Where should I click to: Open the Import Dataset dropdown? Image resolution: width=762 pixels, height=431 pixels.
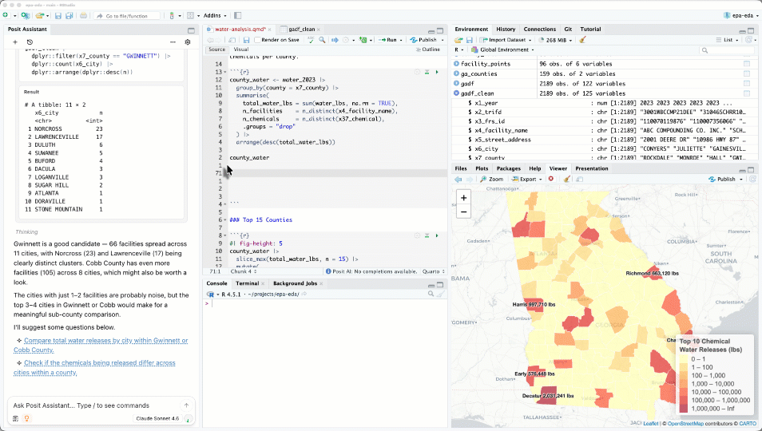coord(506,40)
